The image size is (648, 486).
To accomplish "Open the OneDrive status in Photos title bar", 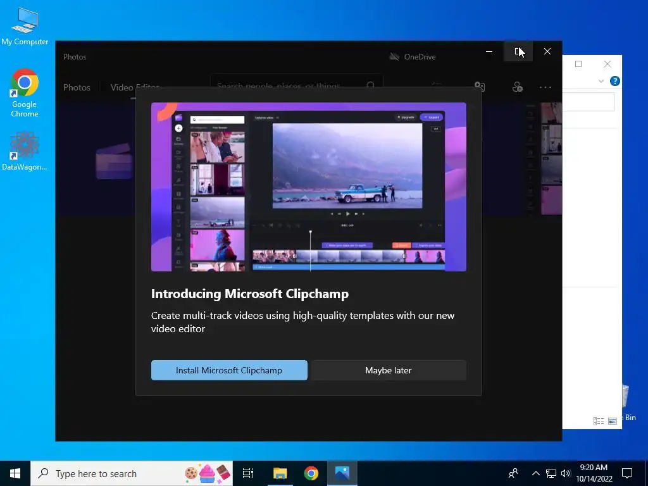I will tap(412, 56).
